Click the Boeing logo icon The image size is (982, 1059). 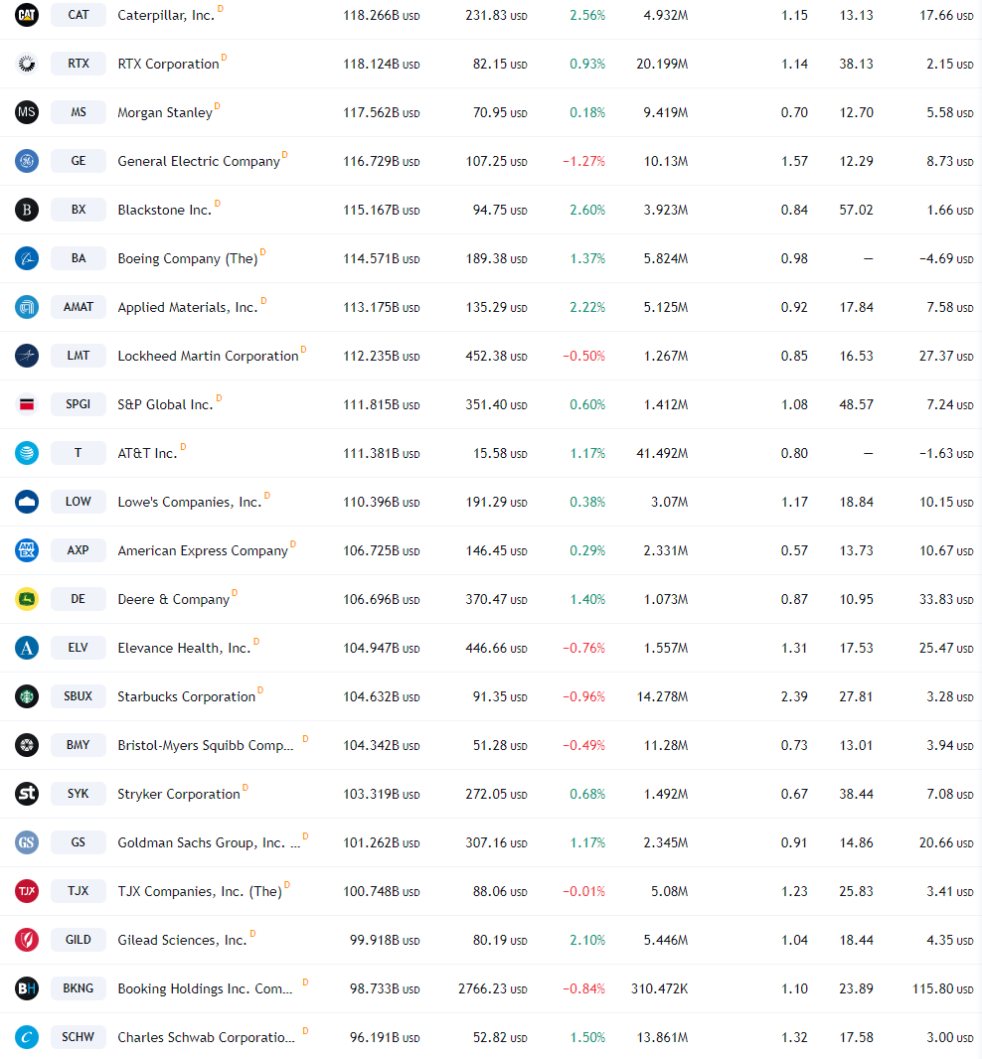click(x=27, y=258)
